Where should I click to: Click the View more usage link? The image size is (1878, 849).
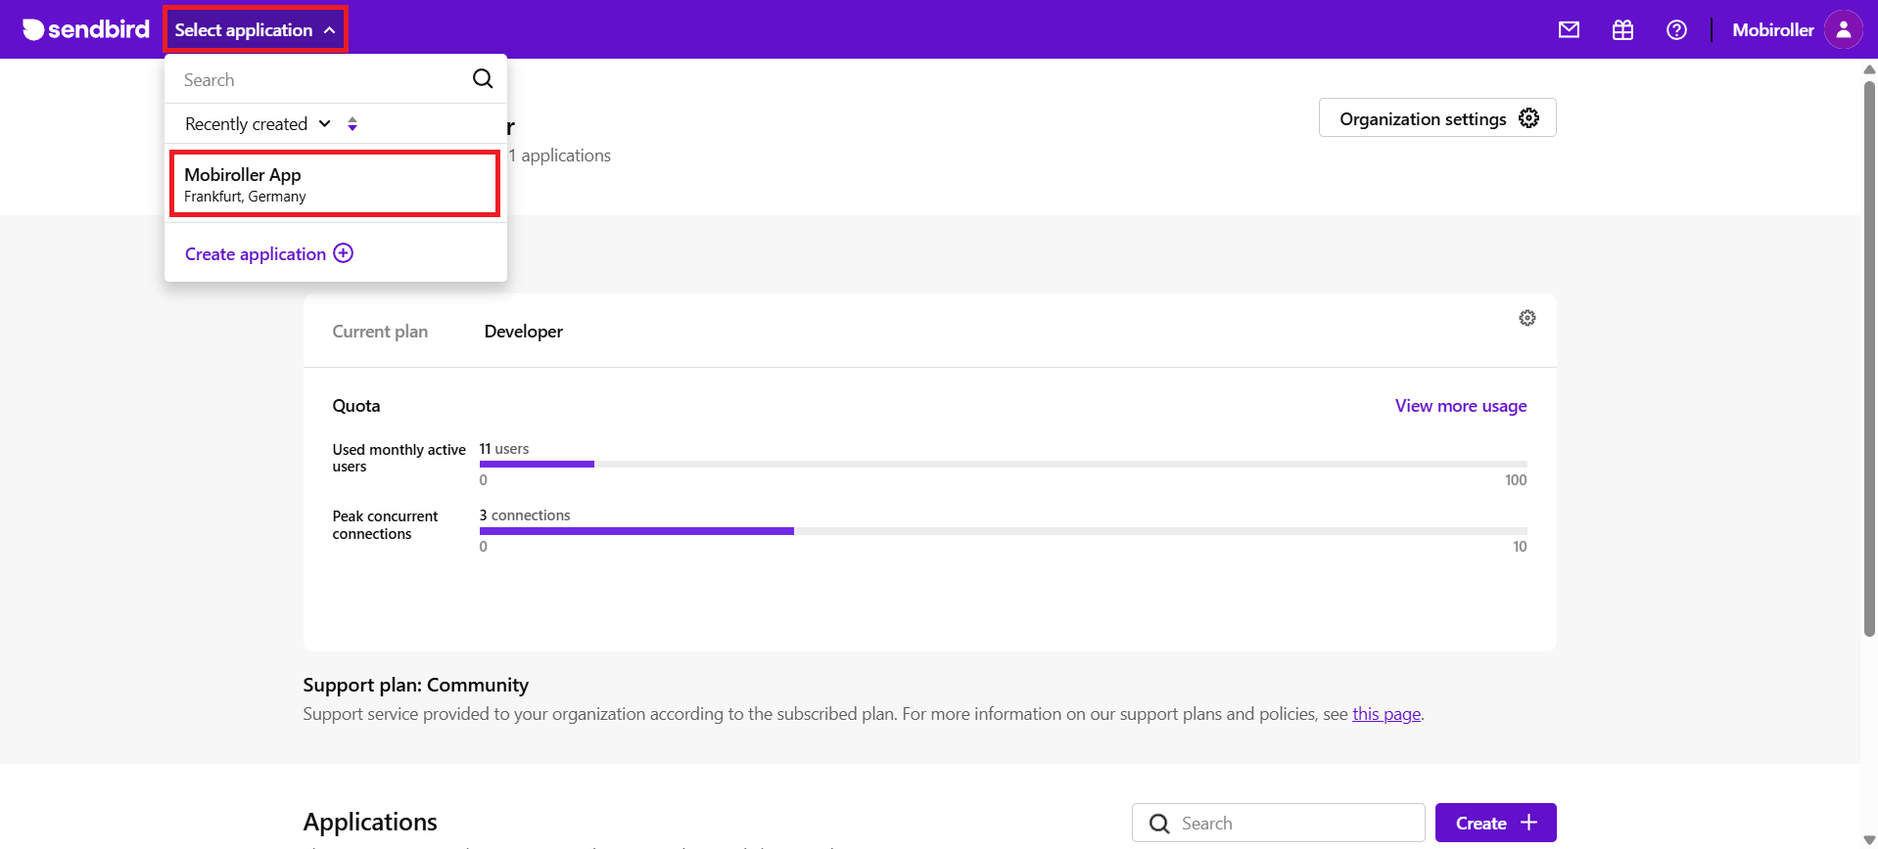1460,406
